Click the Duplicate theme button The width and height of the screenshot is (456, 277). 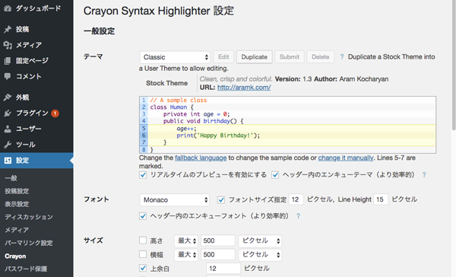254,57
